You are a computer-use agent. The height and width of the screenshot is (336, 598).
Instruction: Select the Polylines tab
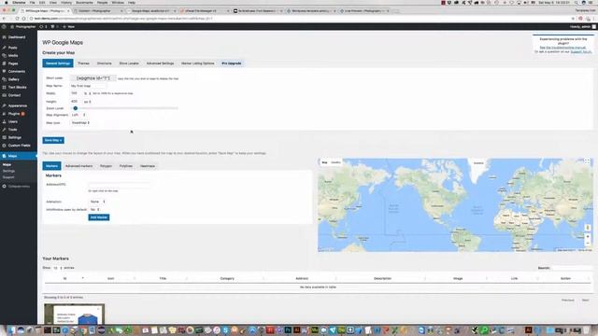pos(126,166)
